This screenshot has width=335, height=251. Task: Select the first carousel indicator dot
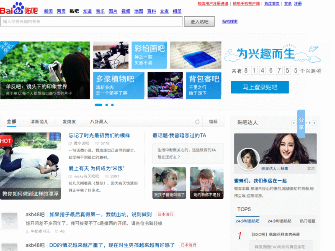coord(98,105)
